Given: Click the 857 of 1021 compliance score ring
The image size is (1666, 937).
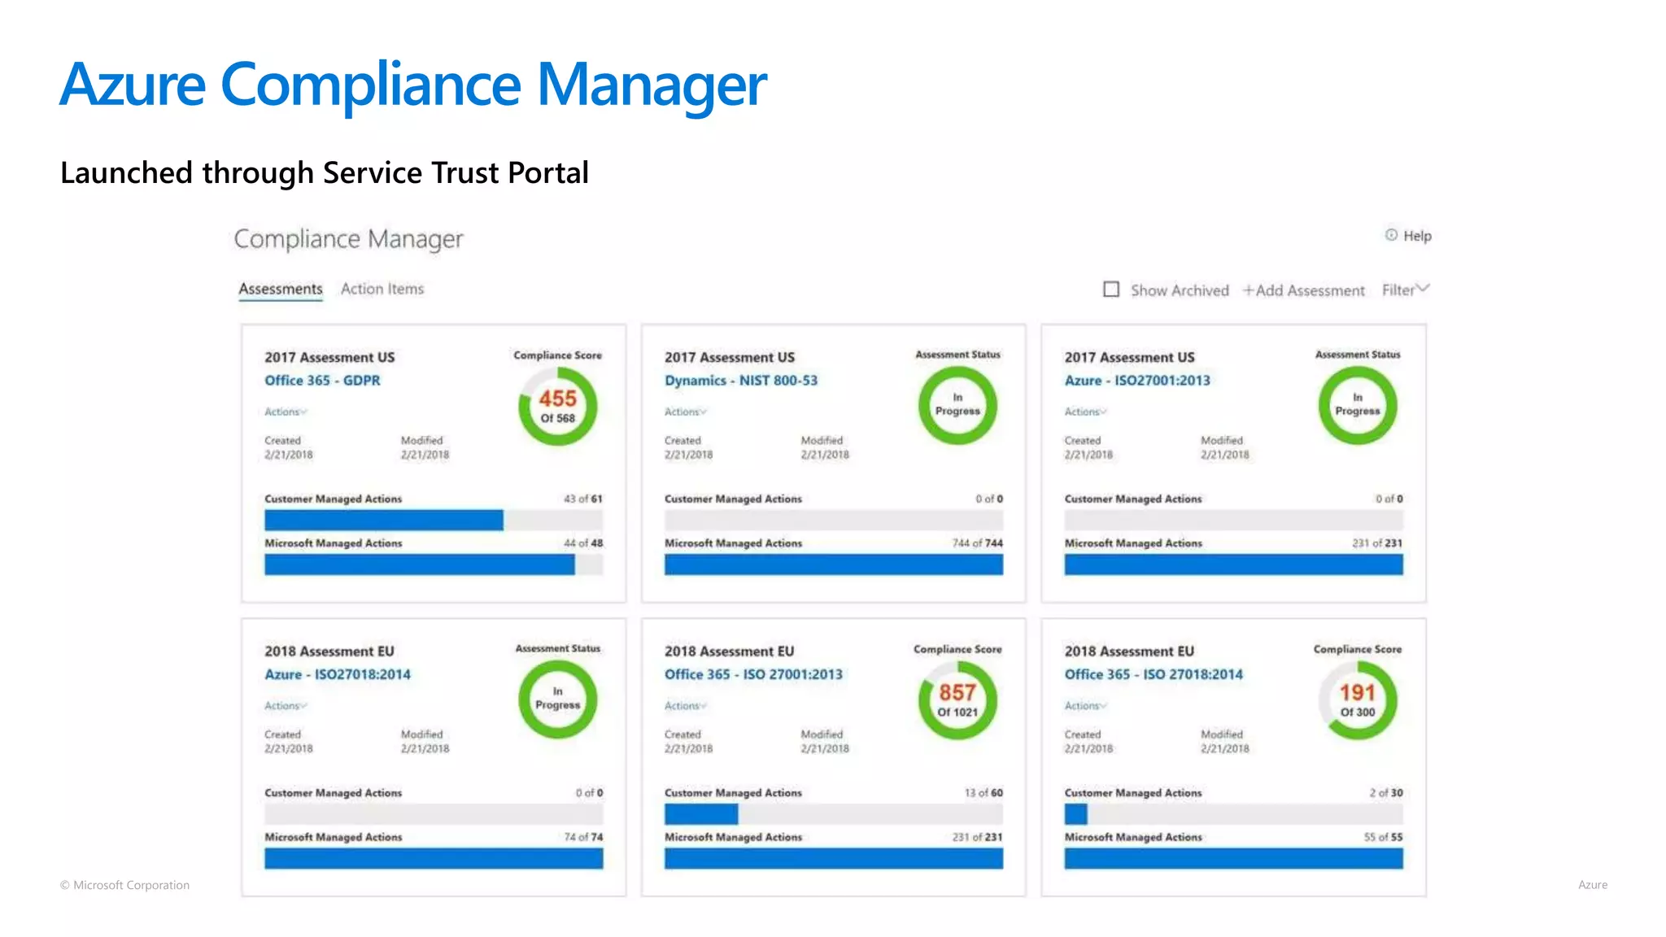Looking at the screenshot, I should pos(957,700).
